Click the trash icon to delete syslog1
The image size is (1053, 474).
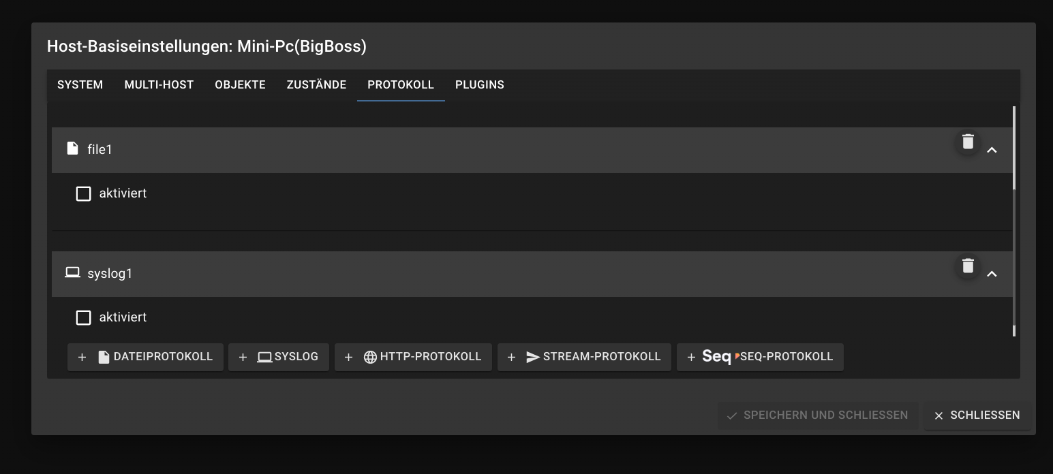pos(967,266)
